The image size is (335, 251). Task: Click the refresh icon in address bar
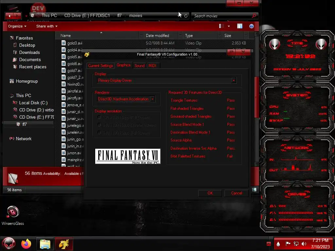(186, 16)
